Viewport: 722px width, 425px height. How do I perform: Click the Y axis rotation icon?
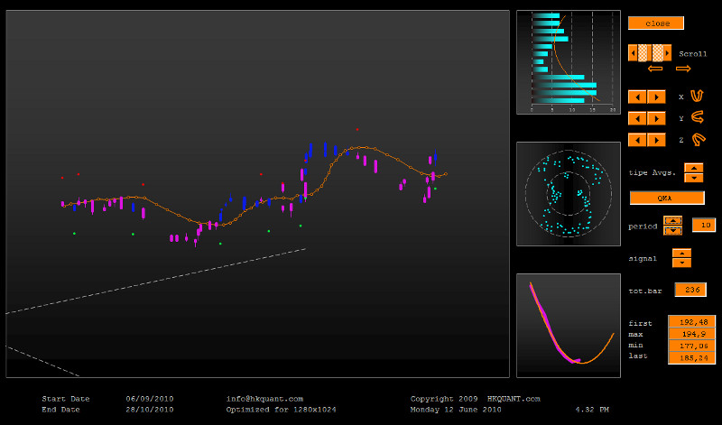click(x=697, y=117)
